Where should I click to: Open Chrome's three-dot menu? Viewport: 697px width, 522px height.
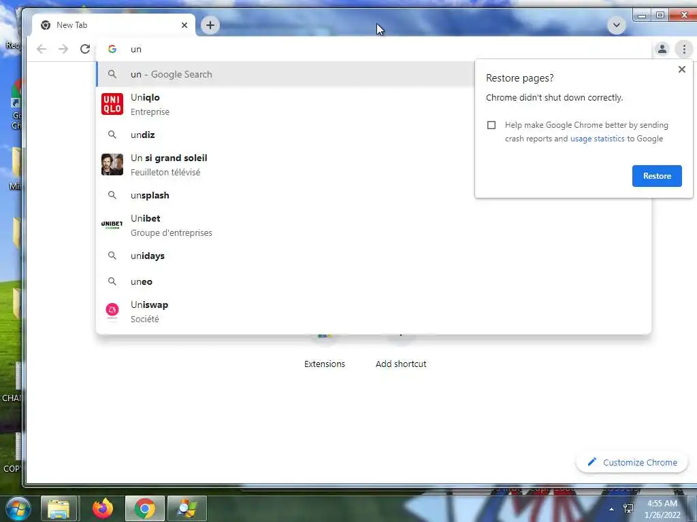click(684, 49)
